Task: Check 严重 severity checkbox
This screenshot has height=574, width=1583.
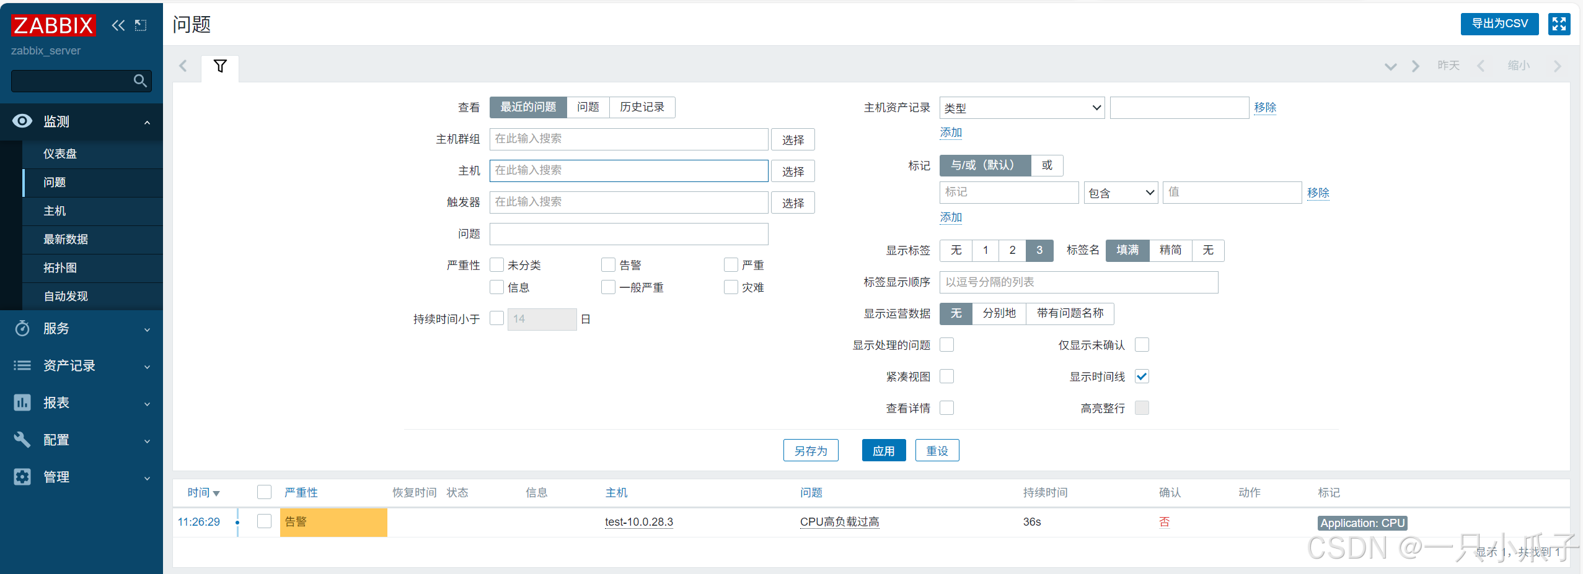Action: tap(731, 265)
